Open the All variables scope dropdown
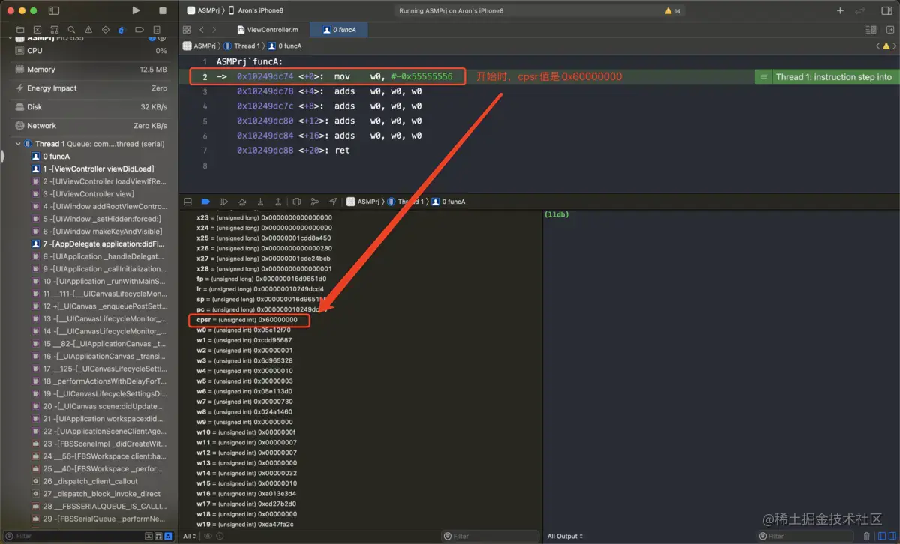Screen dimensions: 900x544 190,536
